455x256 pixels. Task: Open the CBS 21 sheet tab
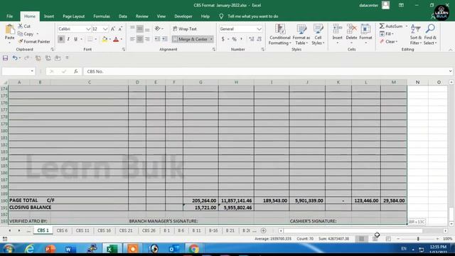[126, 230]
